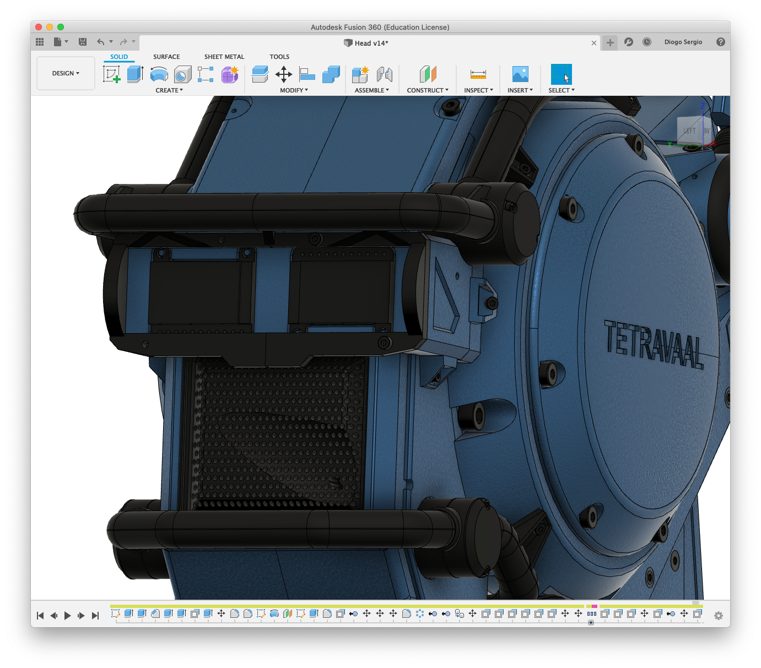
Task: Select the Offset Plane construct tool
Action: click(428, 74)
